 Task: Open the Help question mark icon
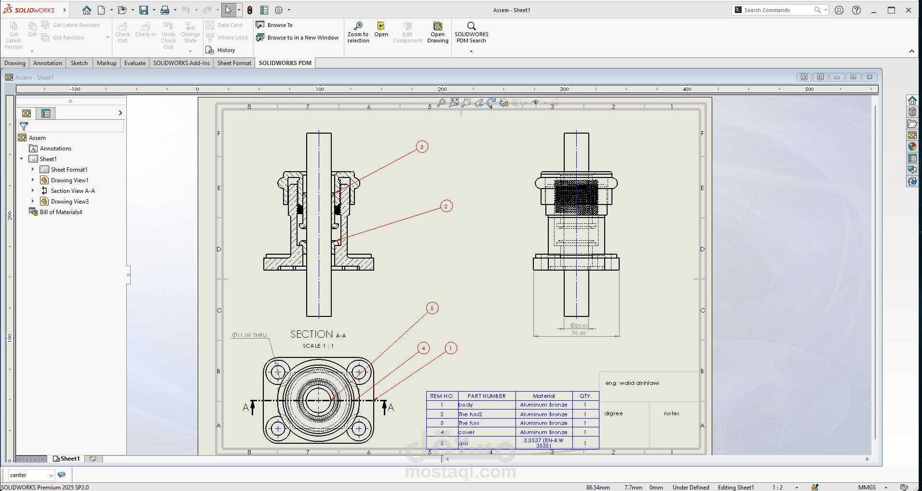[856, 10]
